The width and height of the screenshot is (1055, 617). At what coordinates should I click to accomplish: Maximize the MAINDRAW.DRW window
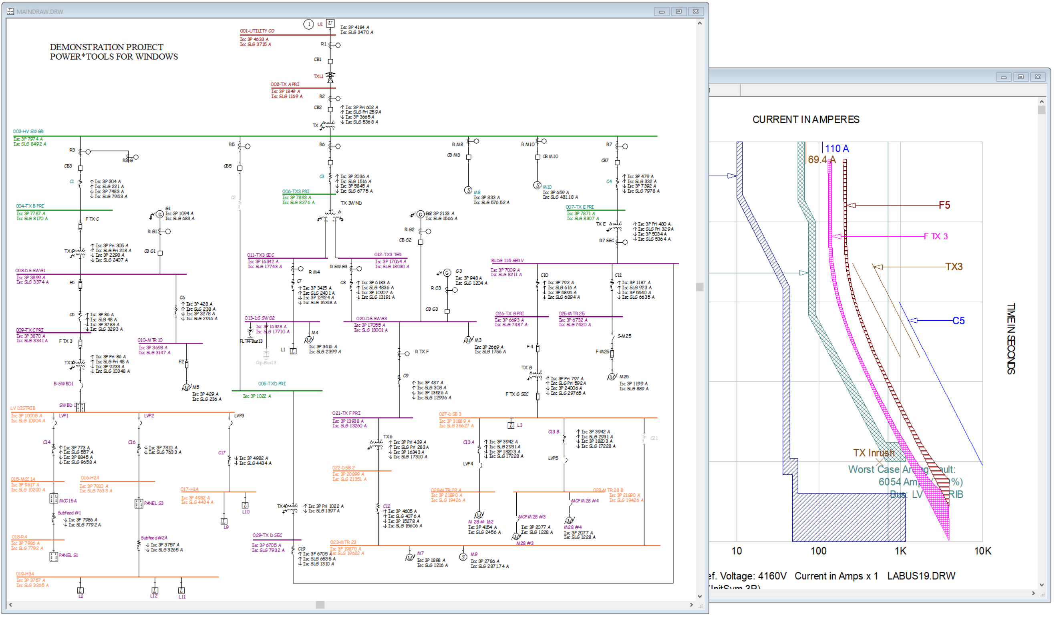point(679,12)
